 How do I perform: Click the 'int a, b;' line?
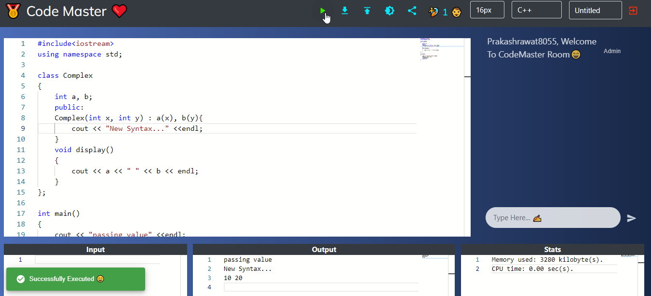(x=73, y=97)
